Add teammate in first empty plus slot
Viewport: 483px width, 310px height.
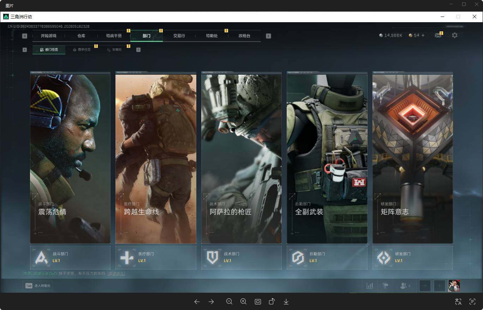point(425,286)
